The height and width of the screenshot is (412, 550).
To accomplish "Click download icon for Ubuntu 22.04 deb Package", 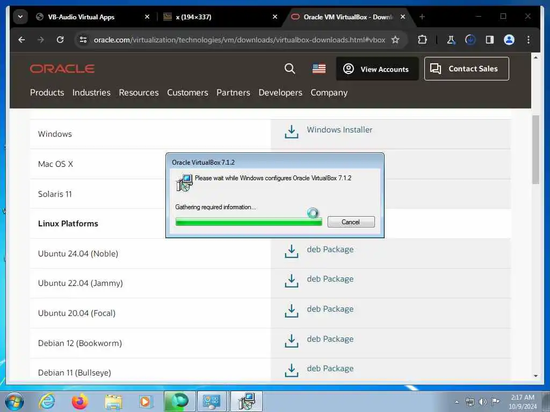I will click(292, 281).
